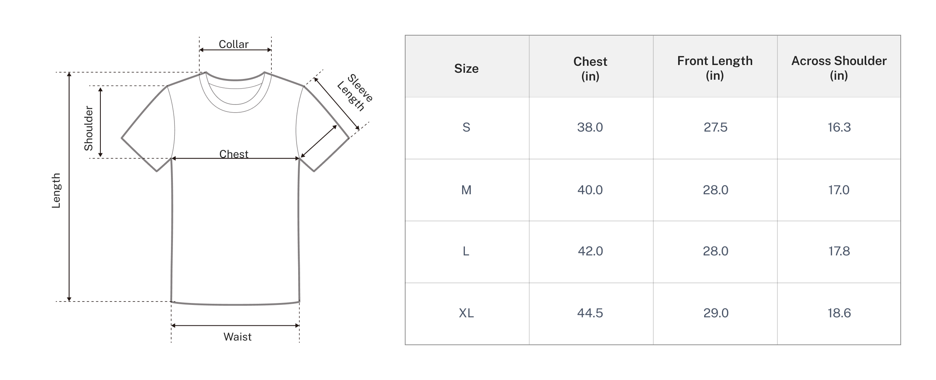Click the vertical Length label

click(x=56, y=190)
